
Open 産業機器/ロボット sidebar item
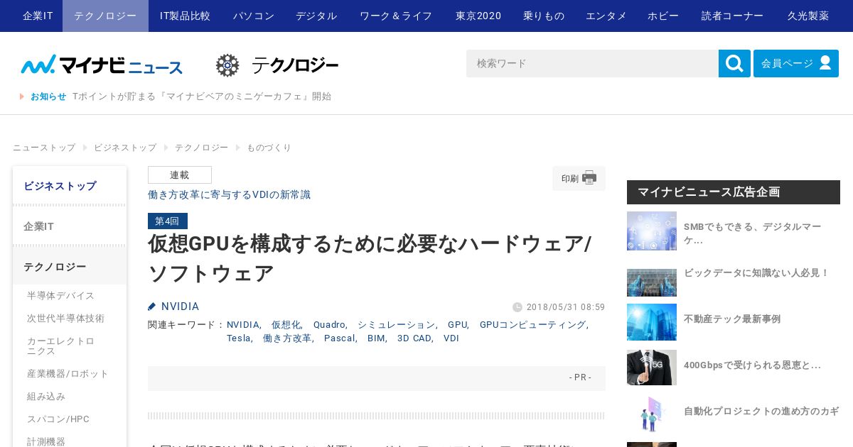pos(68,373)
